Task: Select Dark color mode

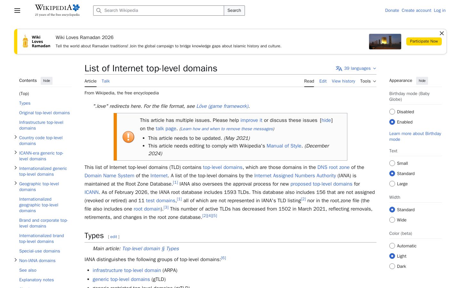Action: coord(392,266)
